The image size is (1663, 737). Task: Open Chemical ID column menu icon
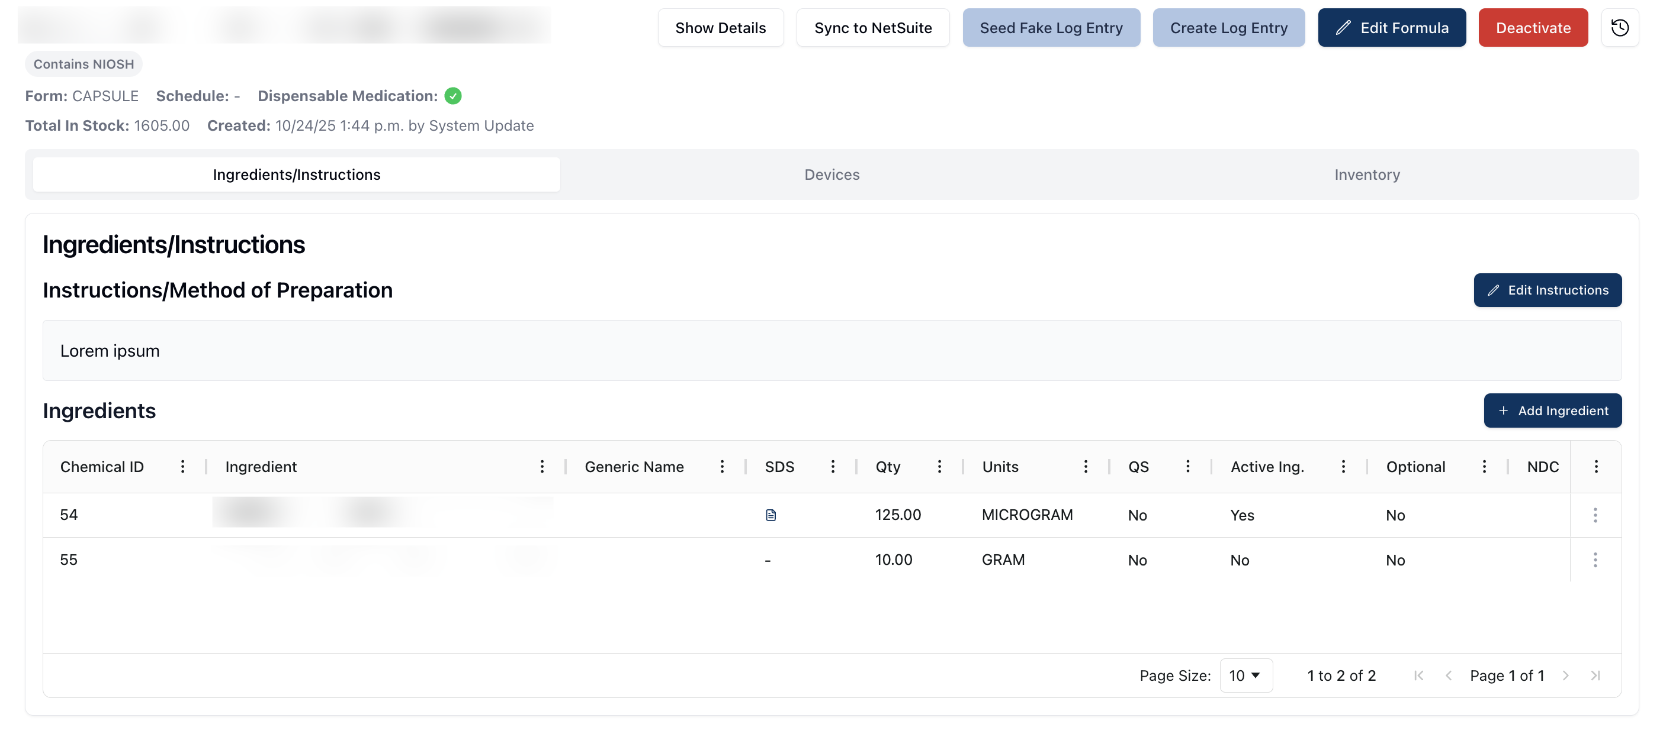[182, 466]
